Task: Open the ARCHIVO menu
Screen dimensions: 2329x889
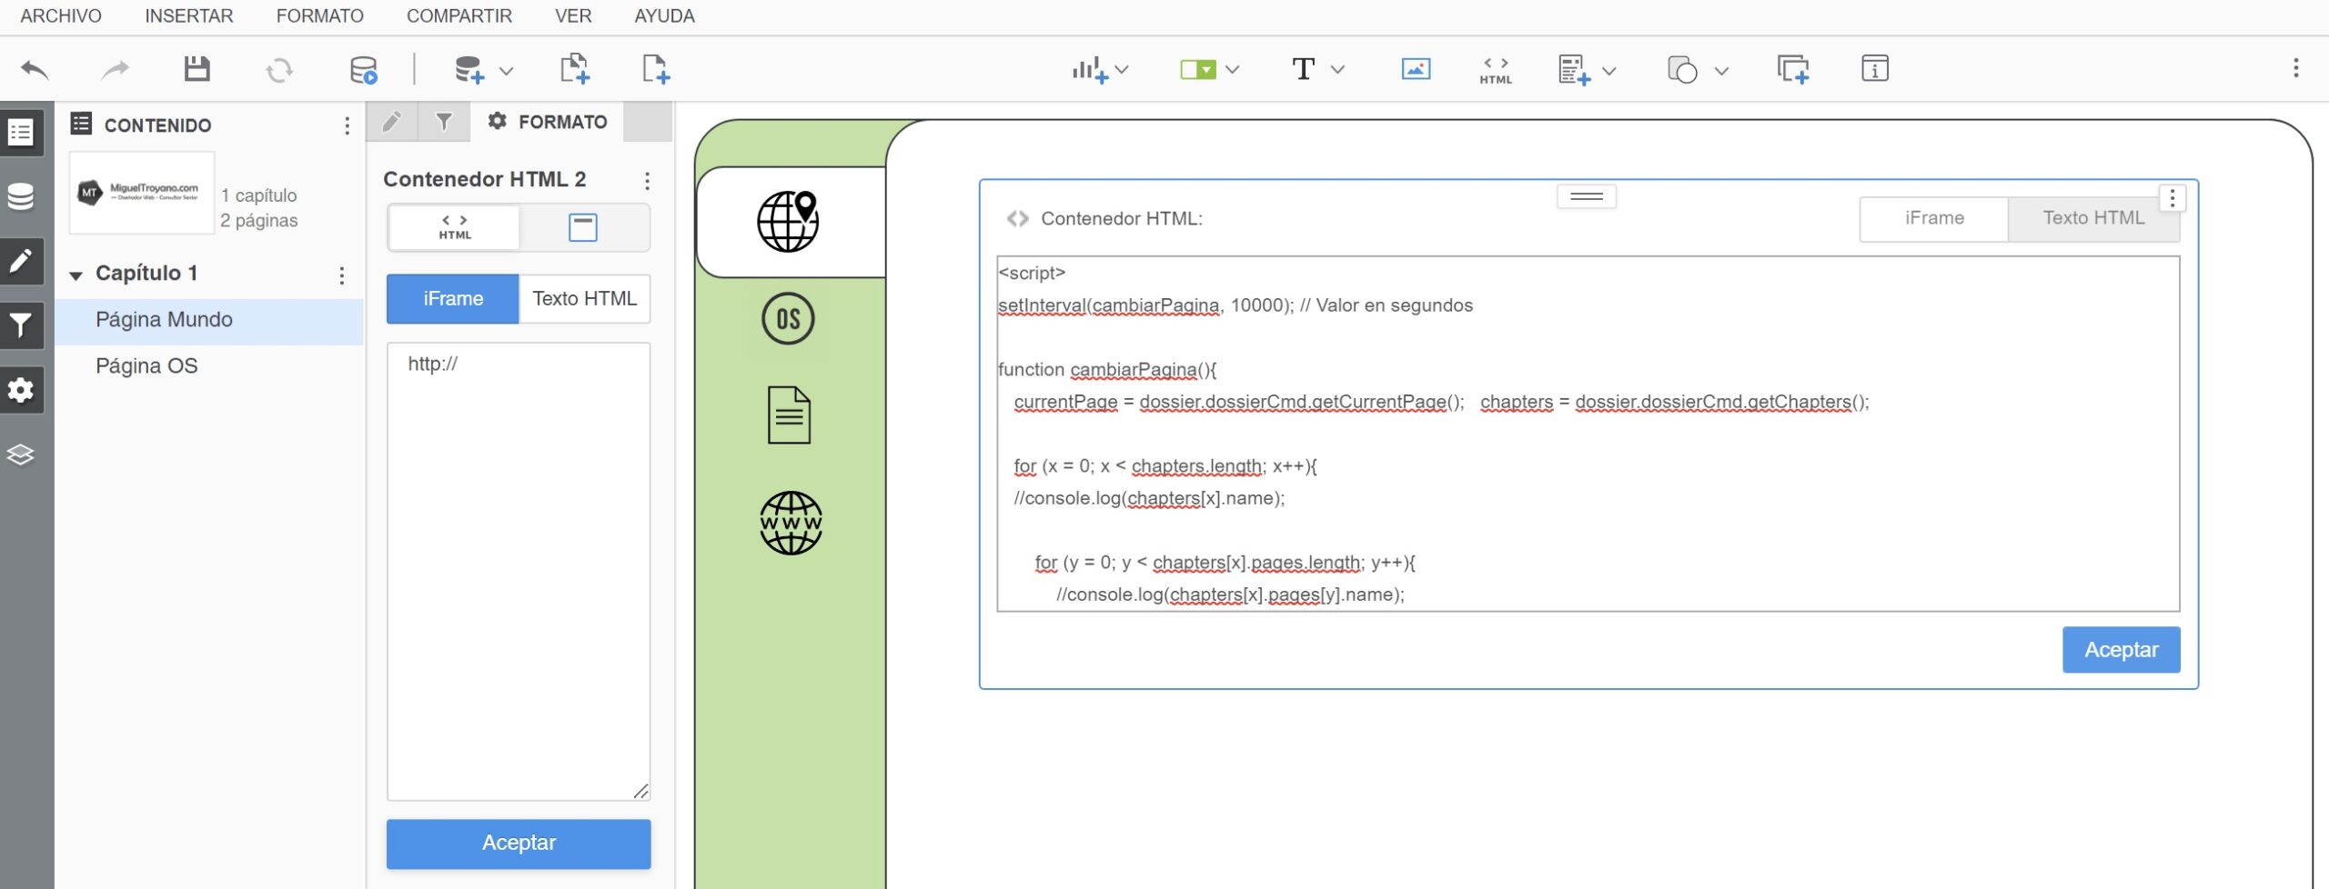Action: [x=61, y=16]
